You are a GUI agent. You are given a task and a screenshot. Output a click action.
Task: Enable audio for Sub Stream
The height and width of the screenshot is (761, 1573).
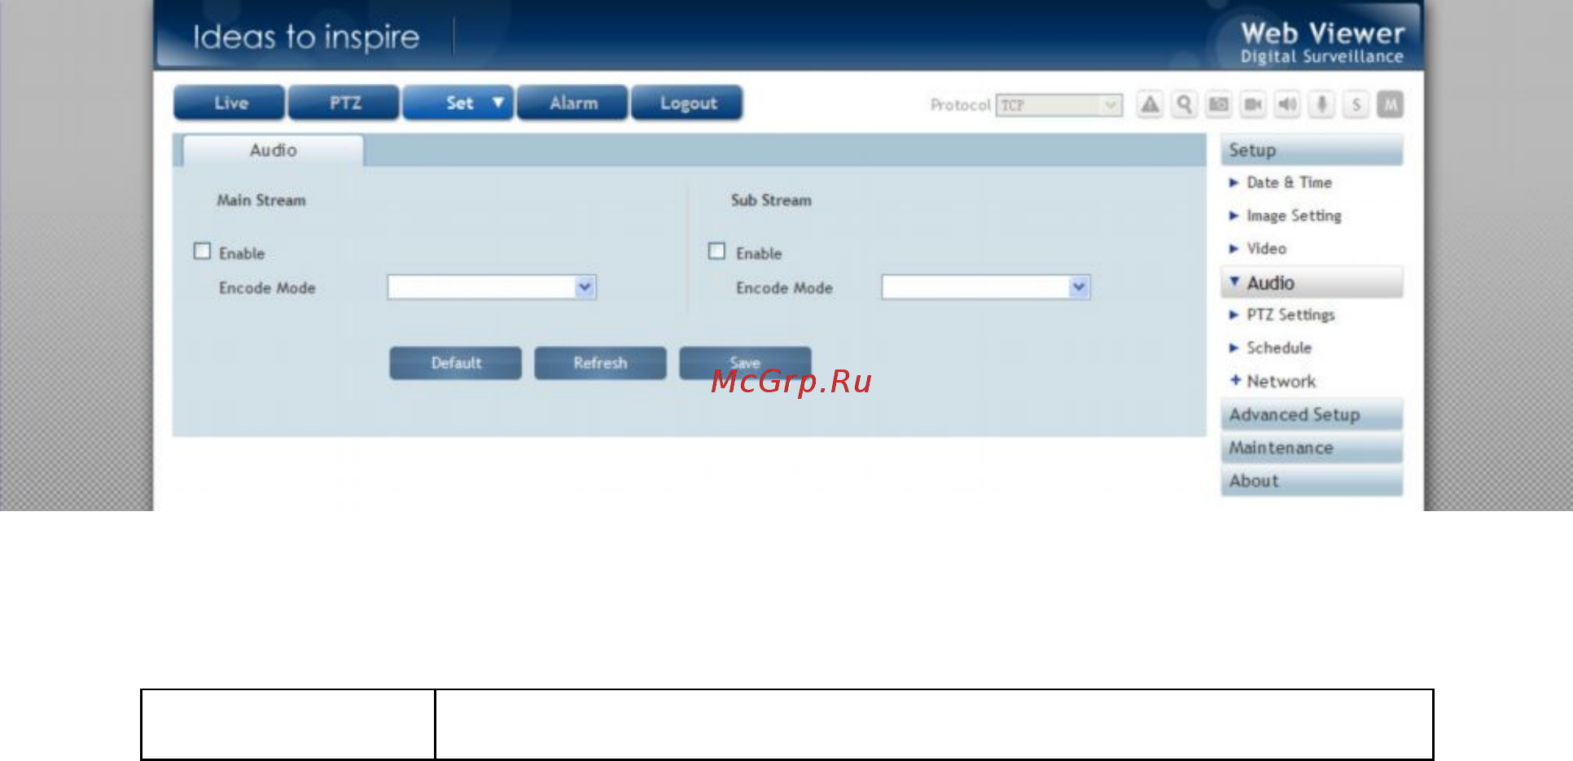coord(716,251)
